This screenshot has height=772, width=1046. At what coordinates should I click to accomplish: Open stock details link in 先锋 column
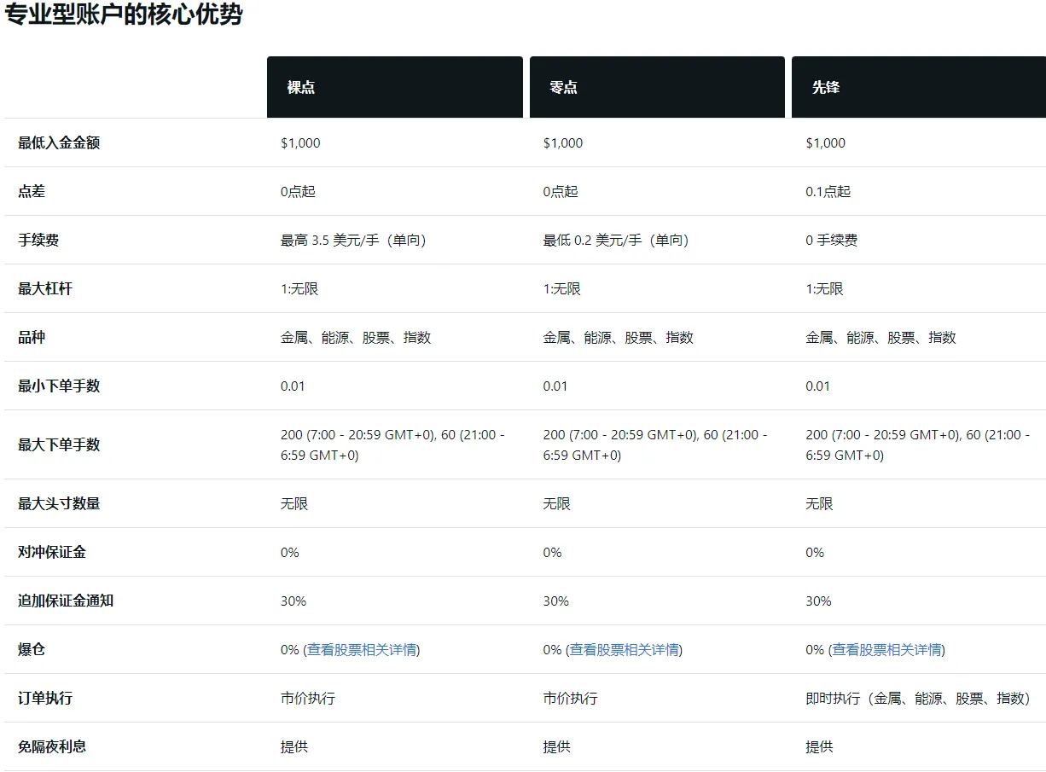888,649
